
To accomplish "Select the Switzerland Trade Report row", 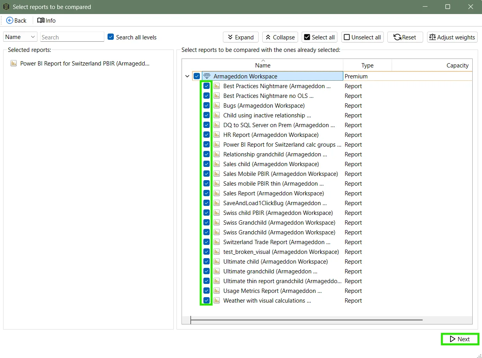I will (277, 242).
